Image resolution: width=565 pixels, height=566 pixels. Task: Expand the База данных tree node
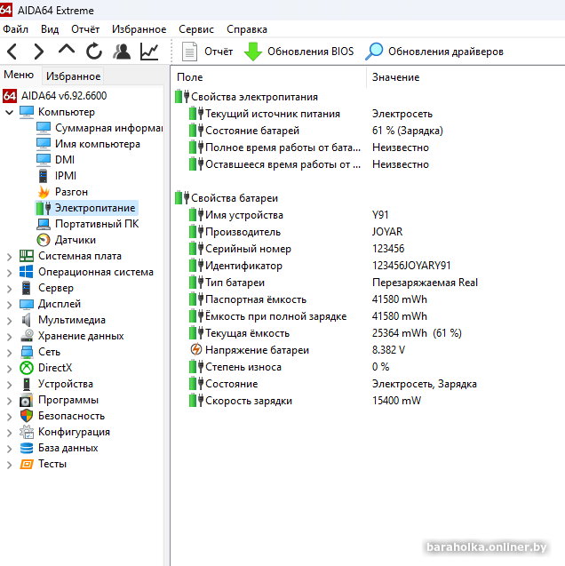pos(10,449)
